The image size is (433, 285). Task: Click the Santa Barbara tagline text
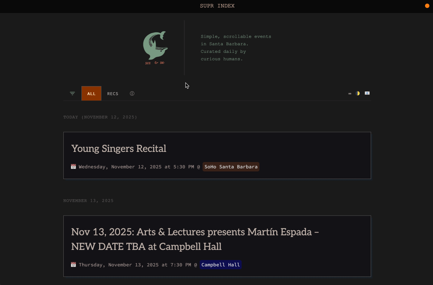click(236, 48)
